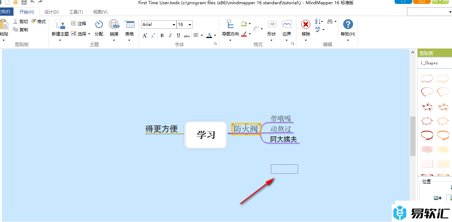
Task: Click the 帮助(H) help question icon
Action: [348, 24]
